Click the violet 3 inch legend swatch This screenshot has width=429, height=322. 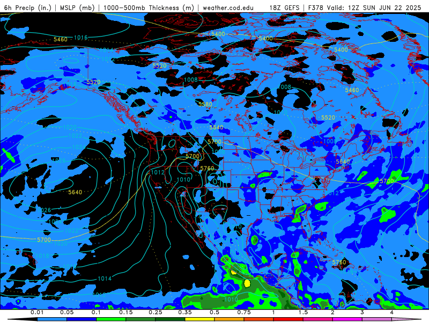pos(377,319)
